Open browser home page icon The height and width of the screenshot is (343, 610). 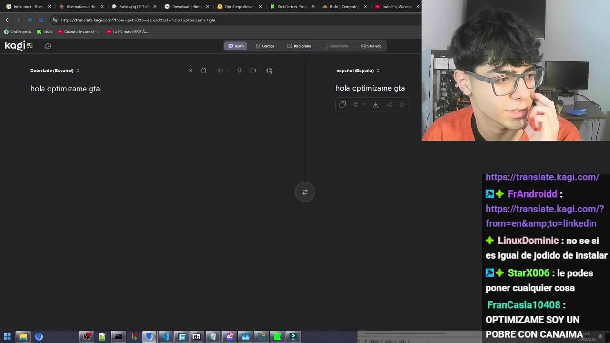[41, 20]
